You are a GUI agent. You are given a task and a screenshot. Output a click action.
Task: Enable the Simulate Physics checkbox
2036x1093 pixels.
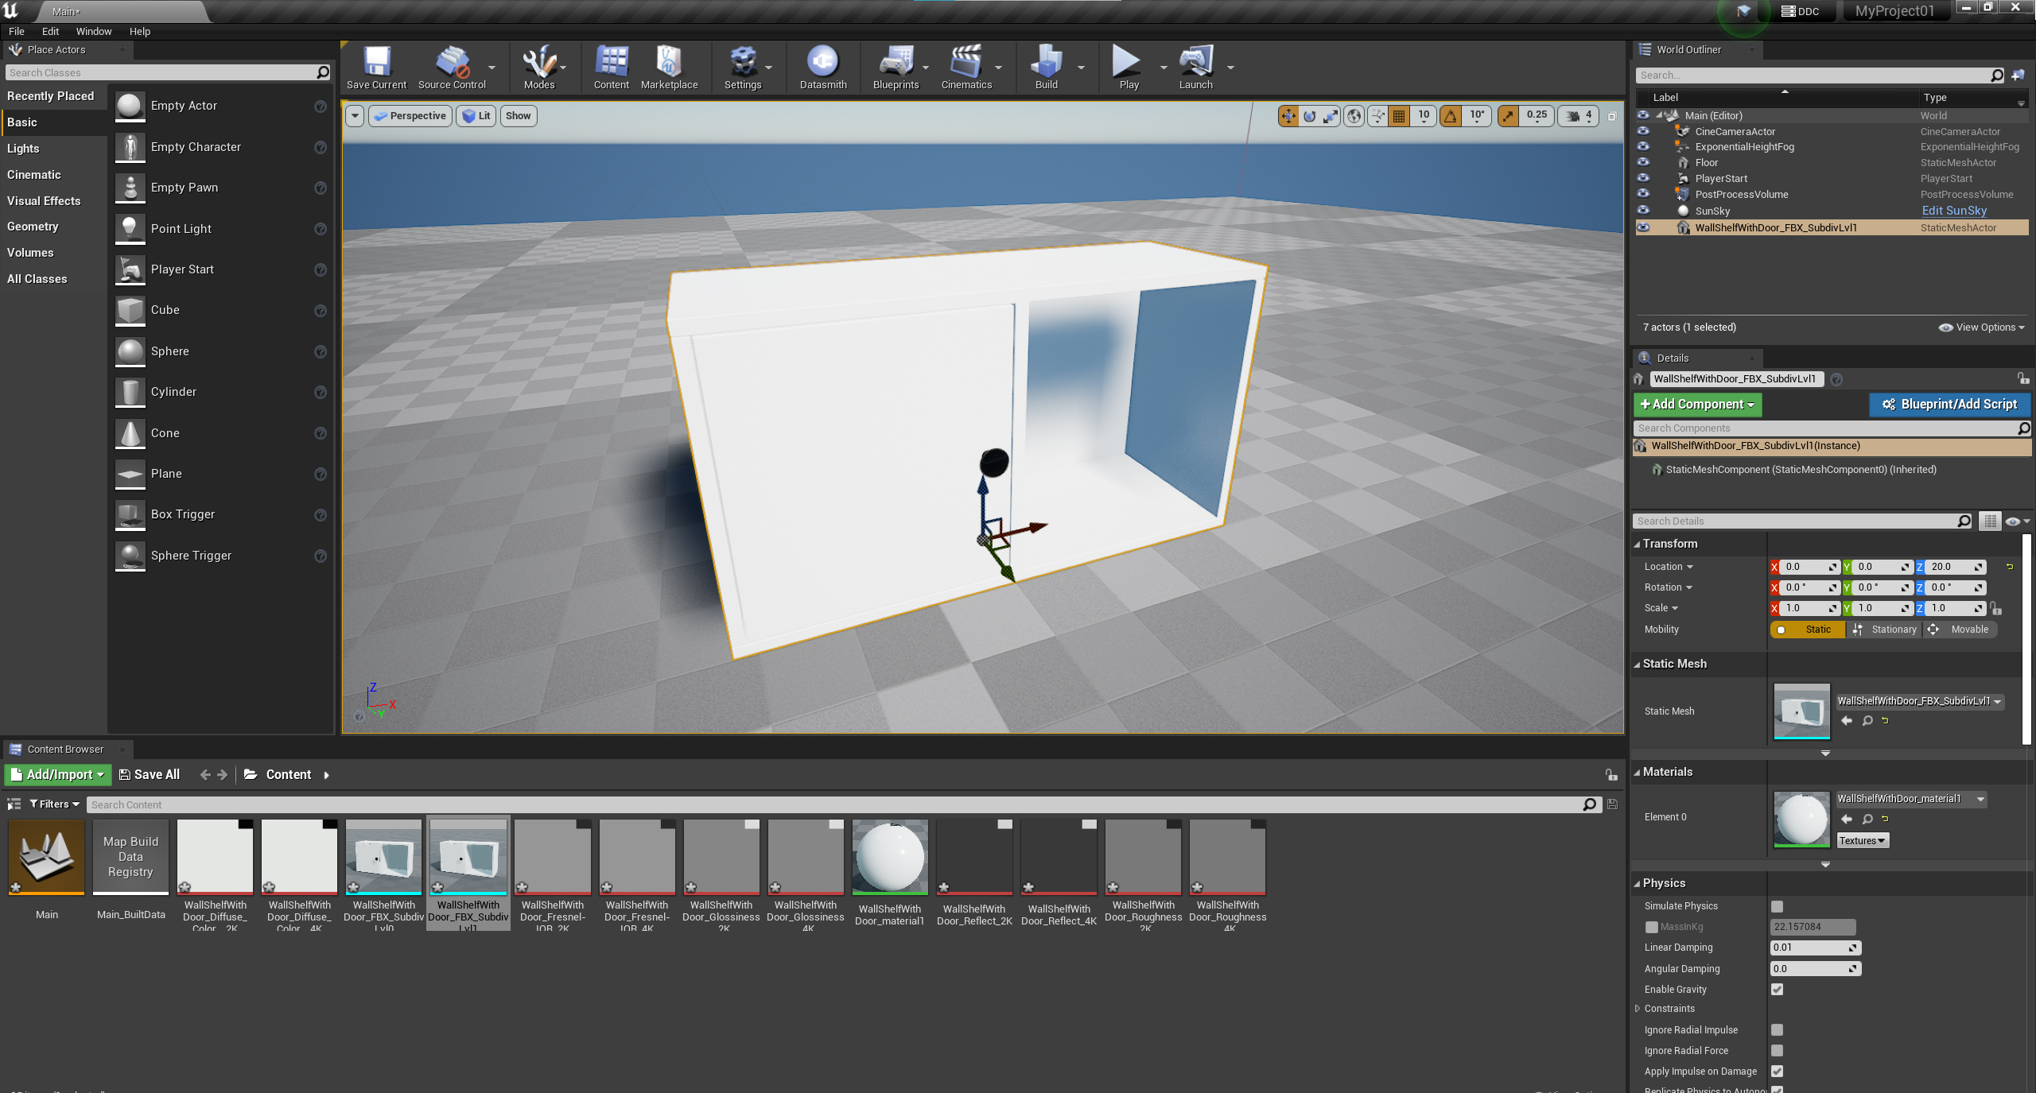[1777, 906]
